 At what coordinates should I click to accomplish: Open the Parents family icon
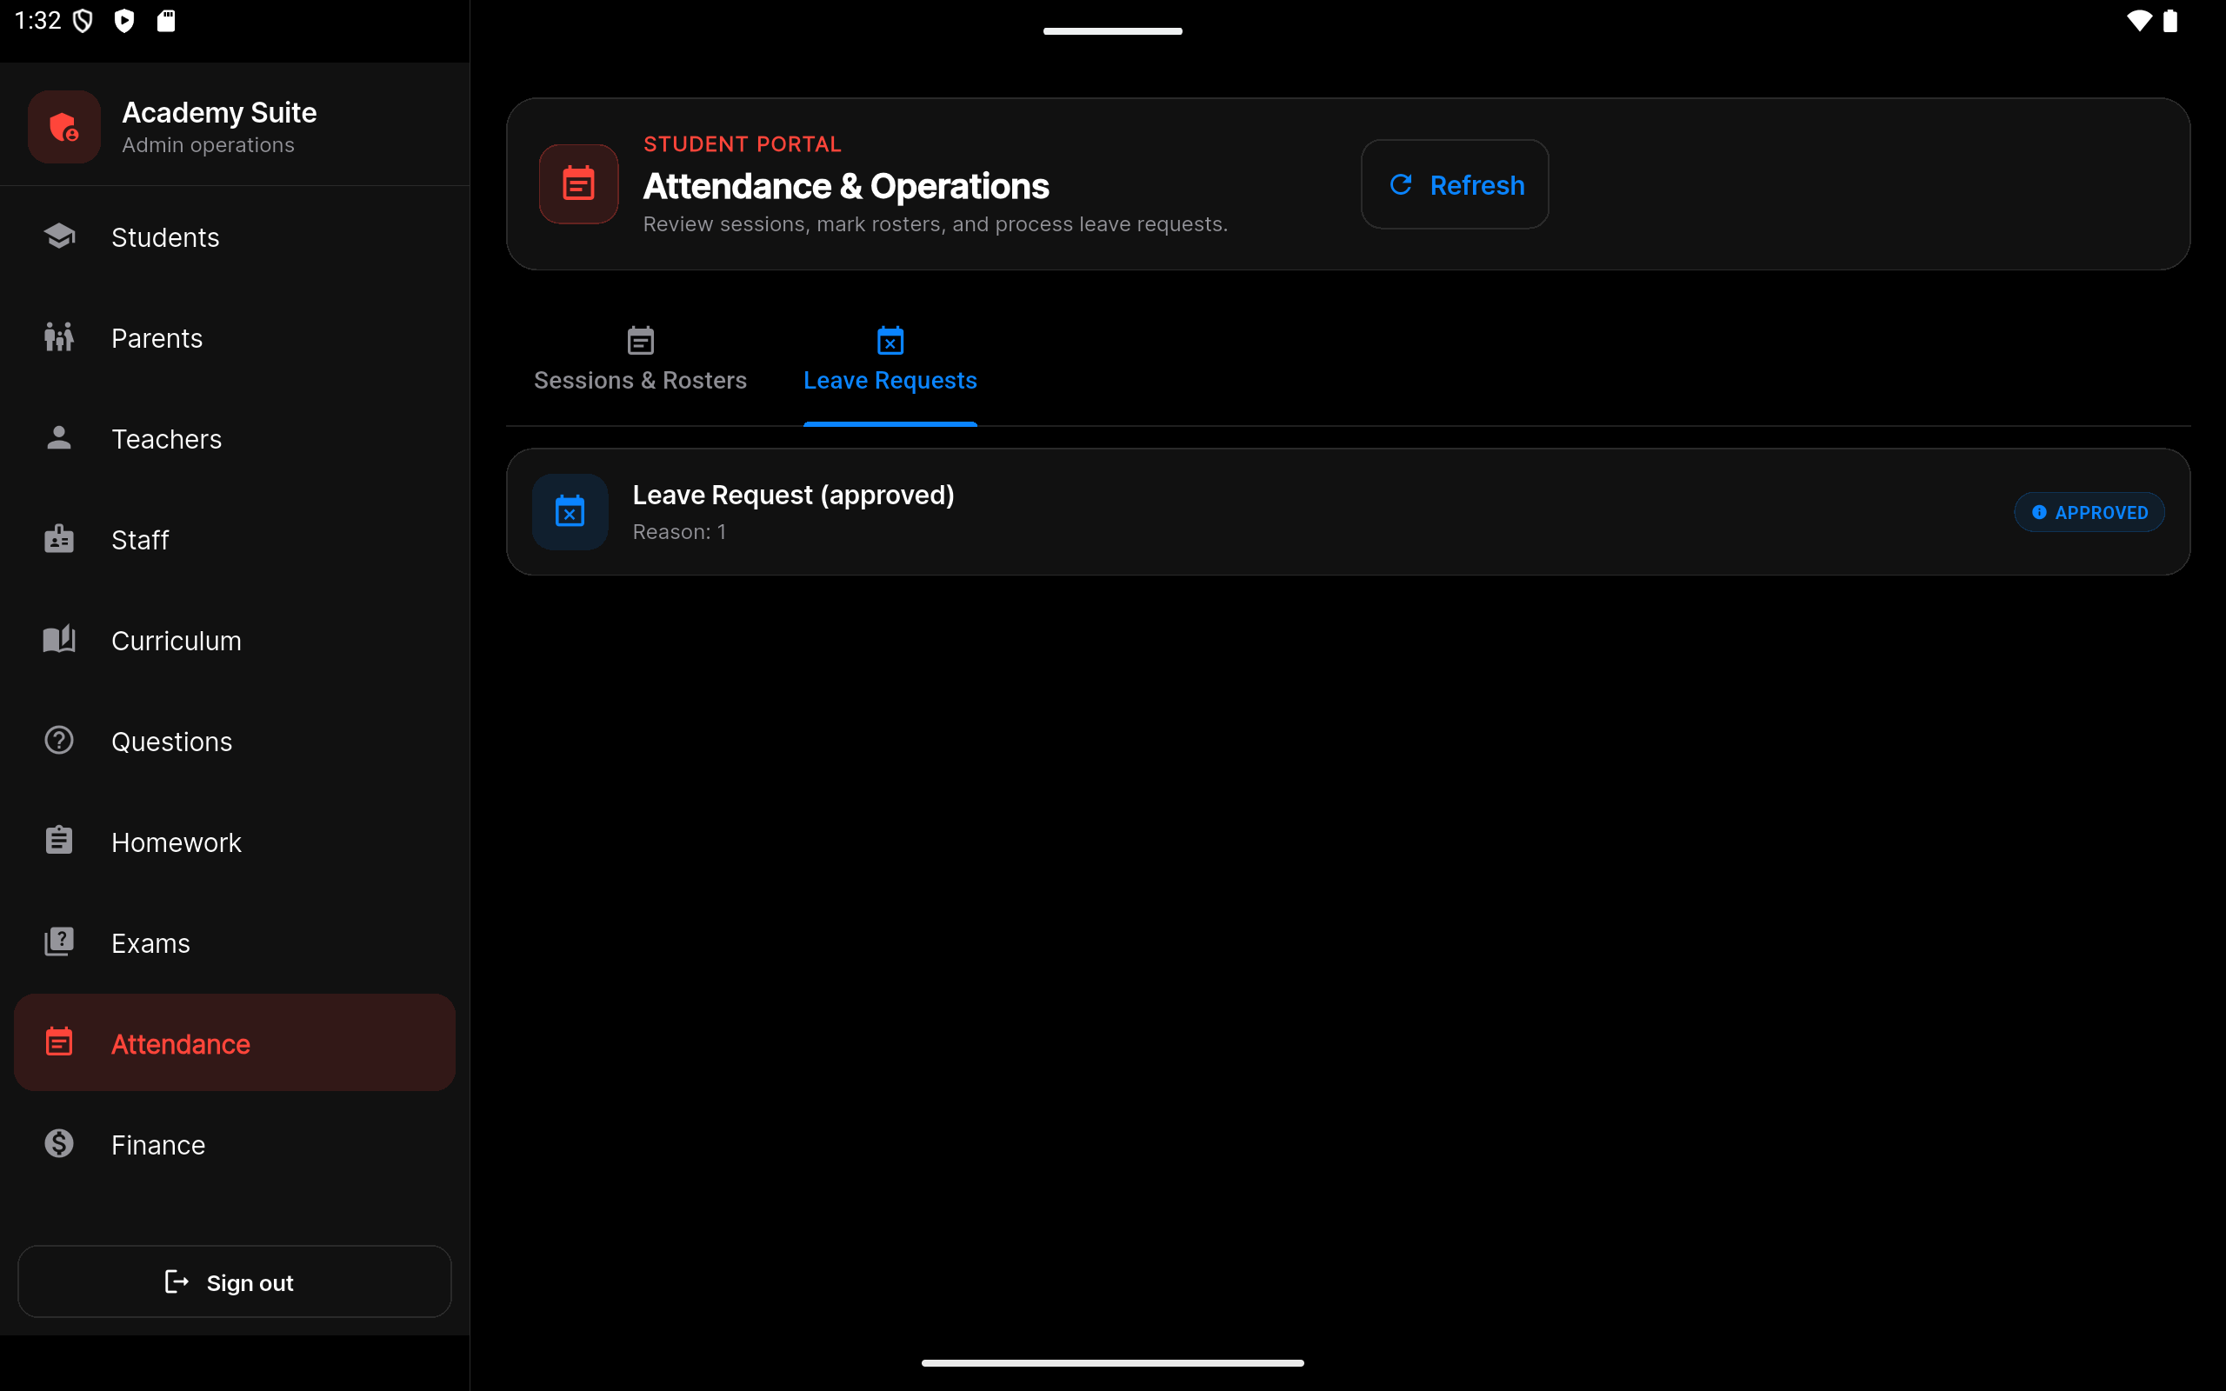59,337
